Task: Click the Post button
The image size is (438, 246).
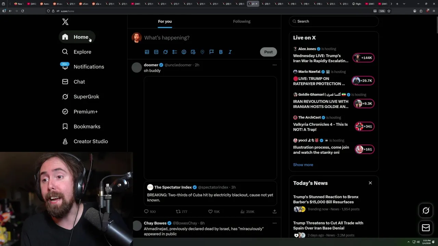Action: pos(268,52)
